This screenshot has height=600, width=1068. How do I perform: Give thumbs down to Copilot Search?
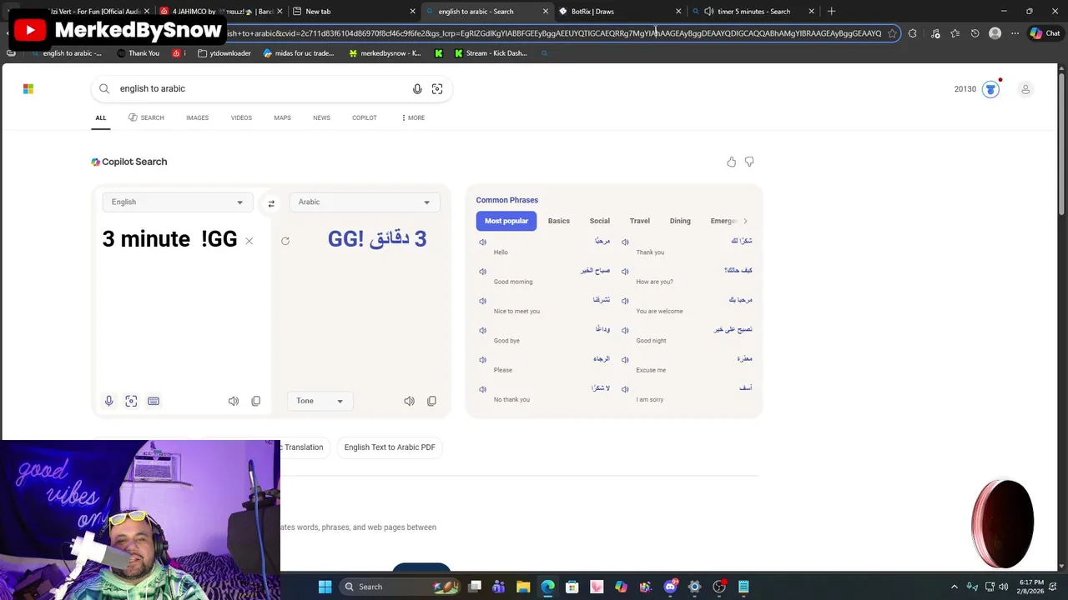(x=749, y=162)
